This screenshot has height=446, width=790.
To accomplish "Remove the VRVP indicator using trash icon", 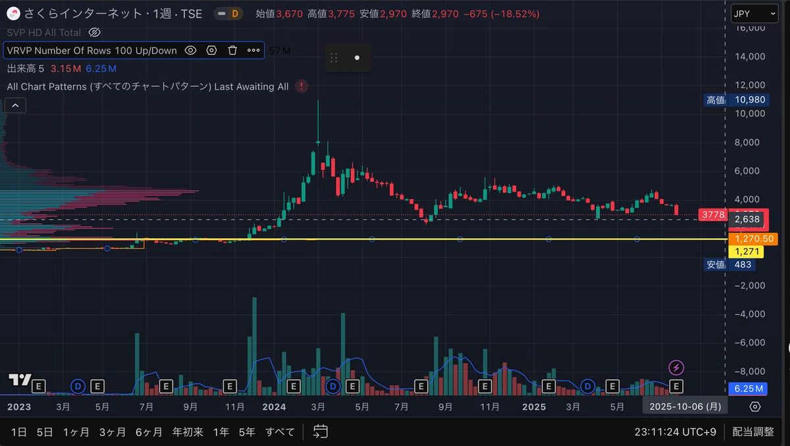I will tap(232, 50).
